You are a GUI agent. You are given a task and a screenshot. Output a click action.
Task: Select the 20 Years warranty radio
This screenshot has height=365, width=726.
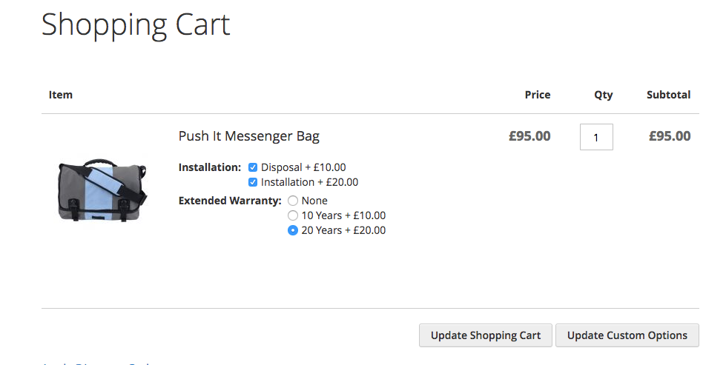click(293, 230)
